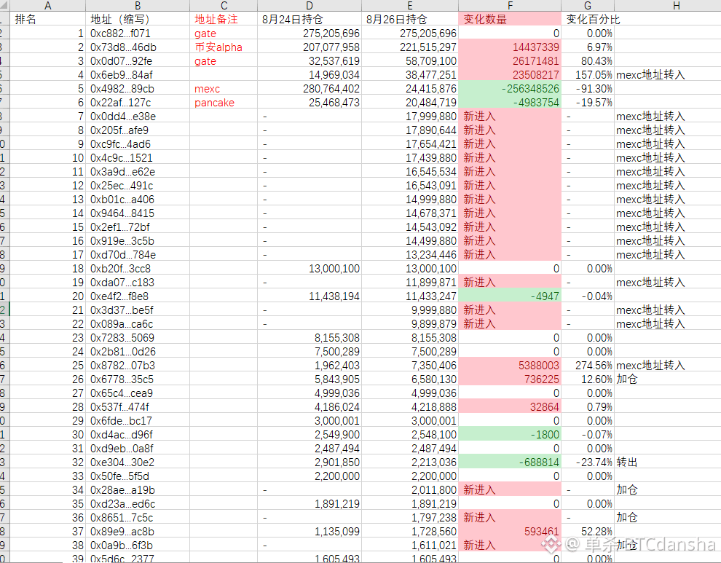Screen dimensions: 721x563
Task: Select address cell 0x8651...7c5c
Action: click(x=138, y=517)
